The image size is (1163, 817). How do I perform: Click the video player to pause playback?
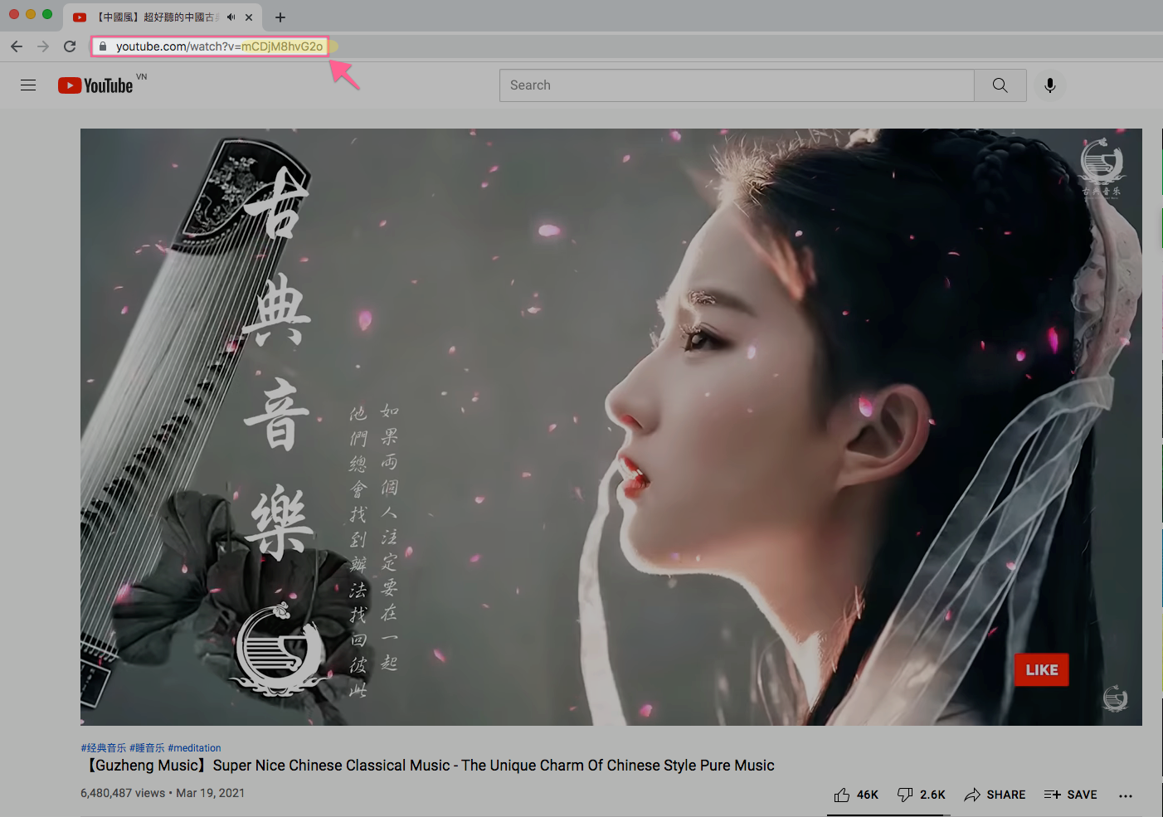611,427
